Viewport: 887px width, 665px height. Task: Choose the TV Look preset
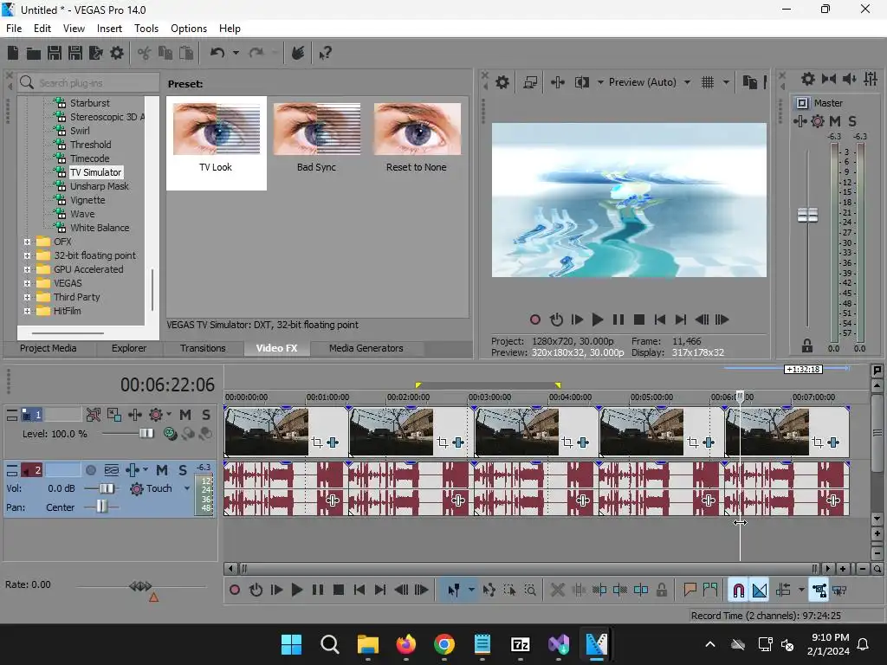(x=216, y=143)
